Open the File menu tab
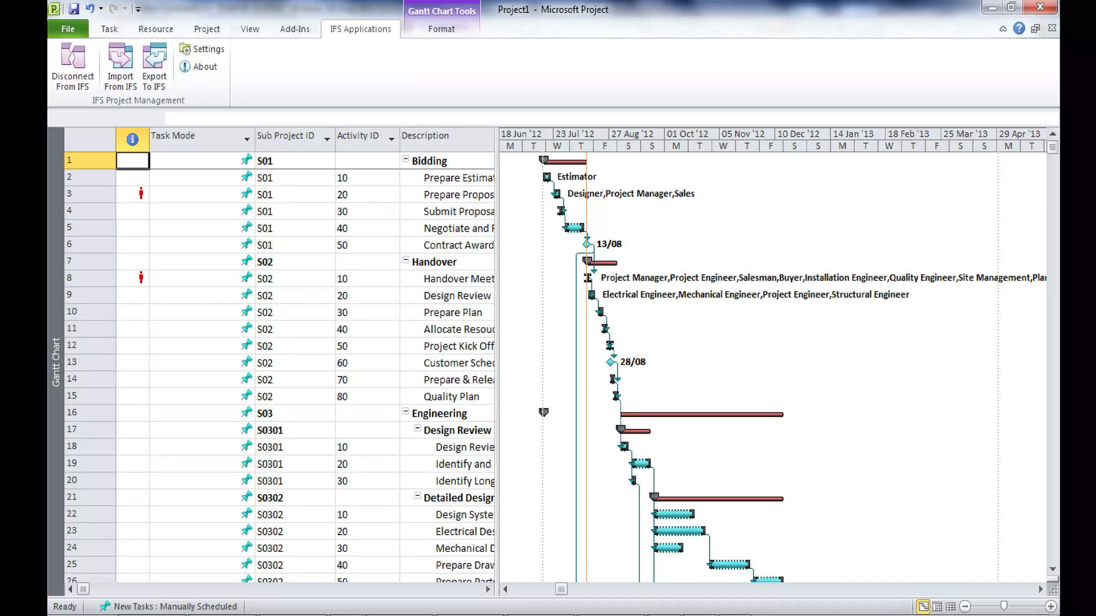The width and height of the screenshot is (1096, 616). (68, 29)
